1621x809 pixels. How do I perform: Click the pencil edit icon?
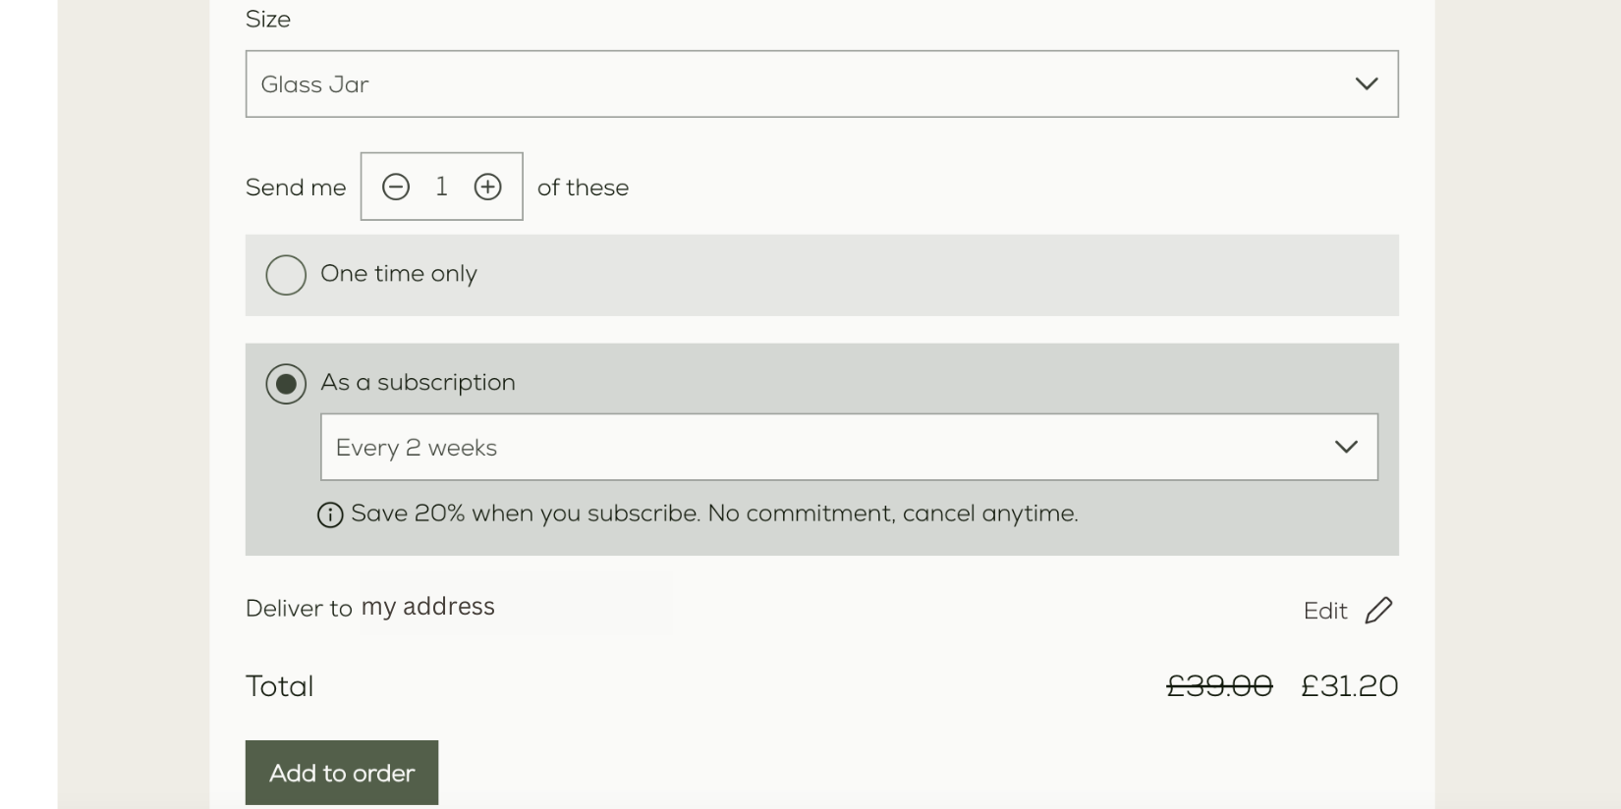click(x=1379, y=611)
